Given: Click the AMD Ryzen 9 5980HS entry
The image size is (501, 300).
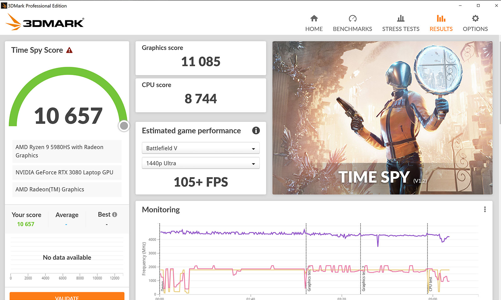Looking at the screenshot, I should click(x=67, y=151).
